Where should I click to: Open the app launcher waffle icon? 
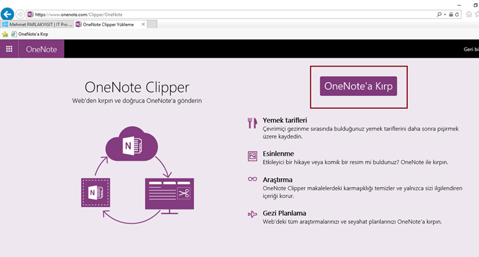tap(9, 49)
